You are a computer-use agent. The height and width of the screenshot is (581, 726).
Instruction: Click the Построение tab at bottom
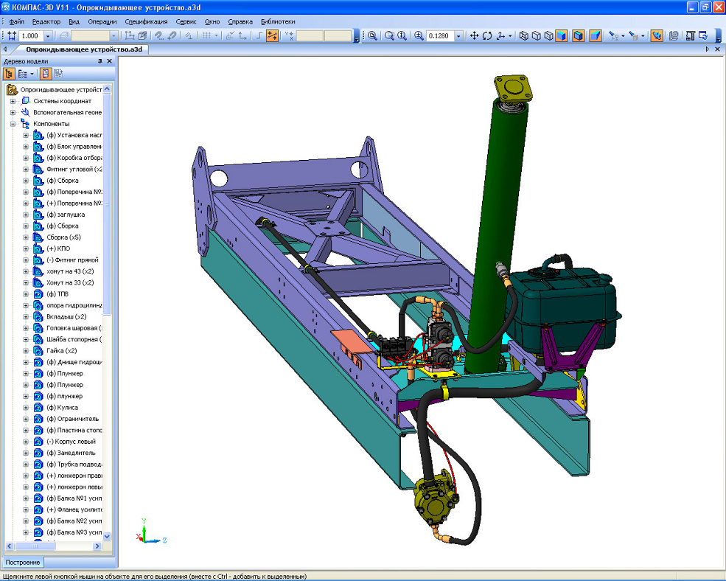coord(22,563)
